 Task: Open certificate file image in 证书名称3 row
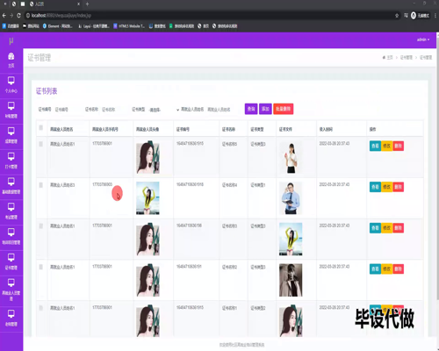[291, 239]
